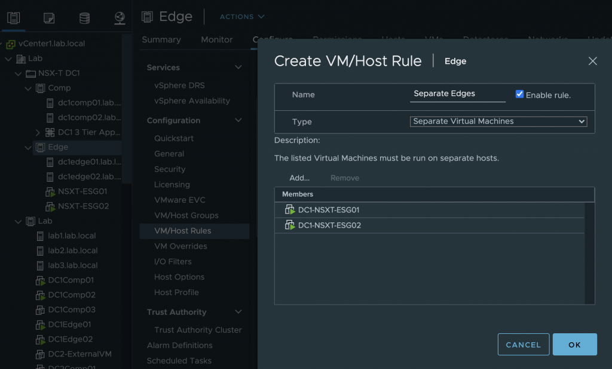The image size is (612, 369).
Task: Click the DC1Comp03 VM icon
Action: click(x=40, y=310)
